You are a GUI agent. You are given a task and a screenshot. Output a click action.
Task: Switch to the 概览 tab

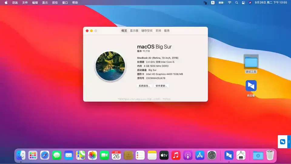(124, 31)
